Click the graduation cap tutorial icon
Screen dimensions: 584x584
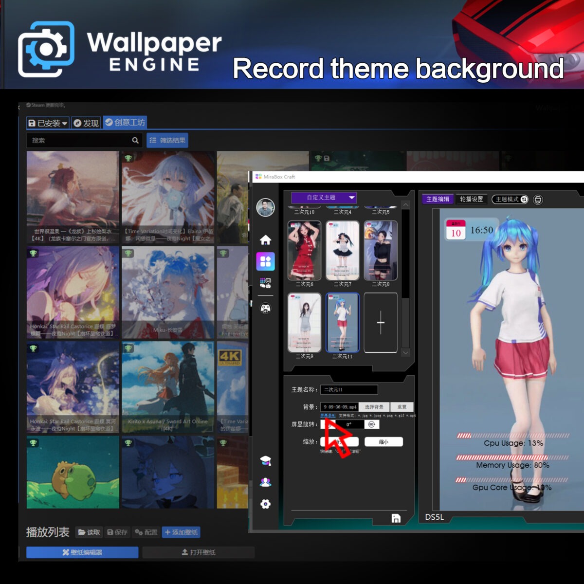click(x=265, y=461)
